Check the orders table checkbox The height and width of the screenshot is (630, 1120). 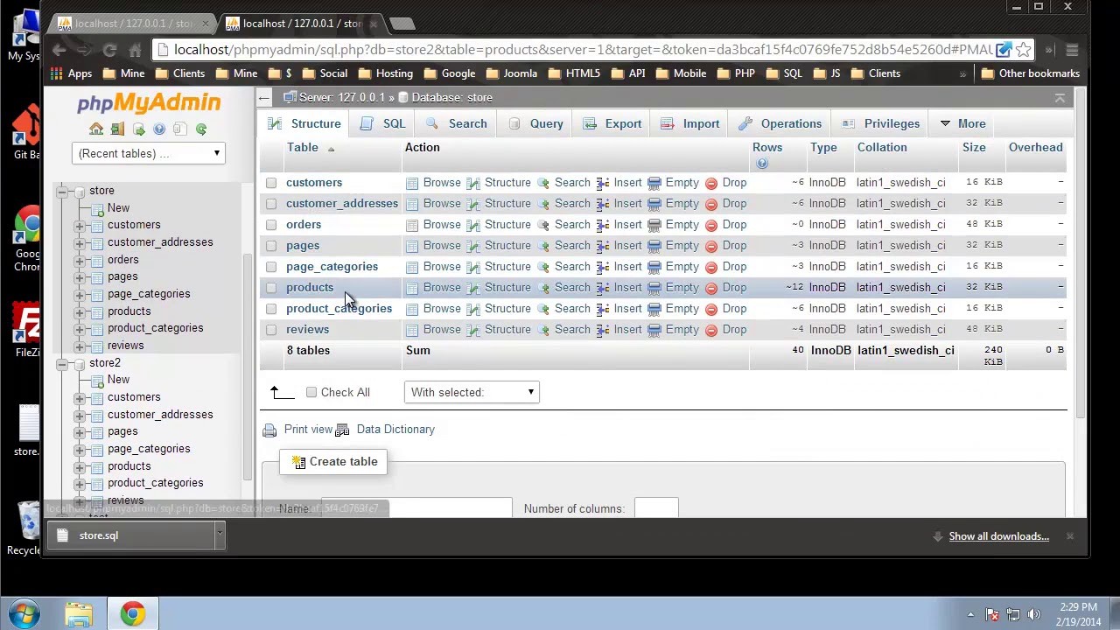click(x=271, y=225)
